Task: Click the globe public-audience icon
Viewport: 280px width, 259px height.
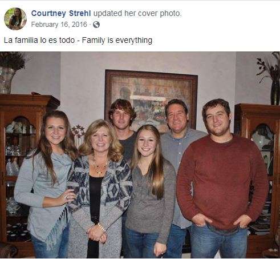Action: click(x=96, y=25)
